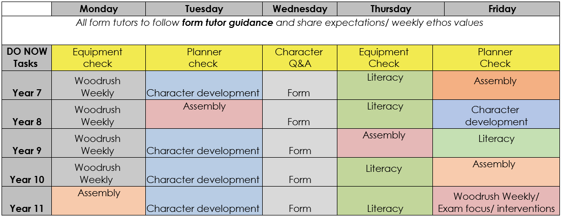Click Monday's Equipment check cell
Screen dimensions: 563x218
point(99,58)
